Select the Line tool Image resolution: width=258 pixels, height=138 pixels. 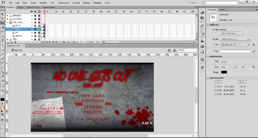click(x=2, y=45)
